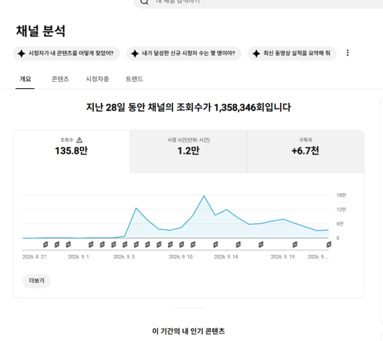Go to the 시청자층 tab

click(x=98, y=79)
